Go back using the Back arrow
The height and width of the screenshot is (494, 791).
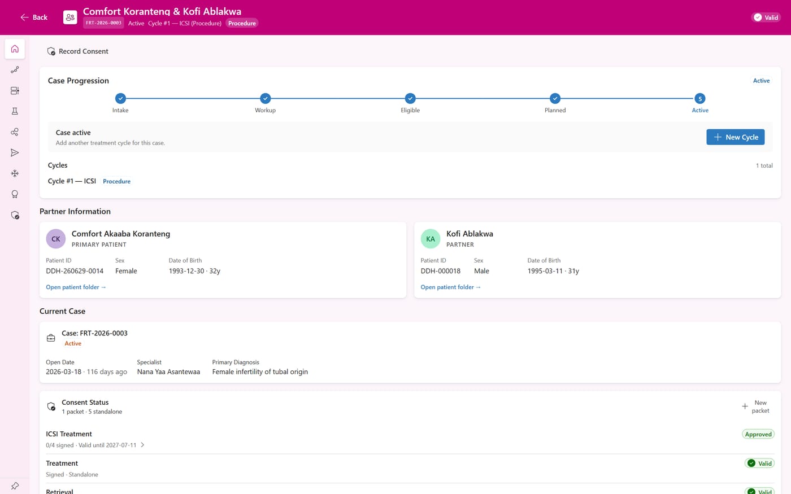click(x=33, y=18)
